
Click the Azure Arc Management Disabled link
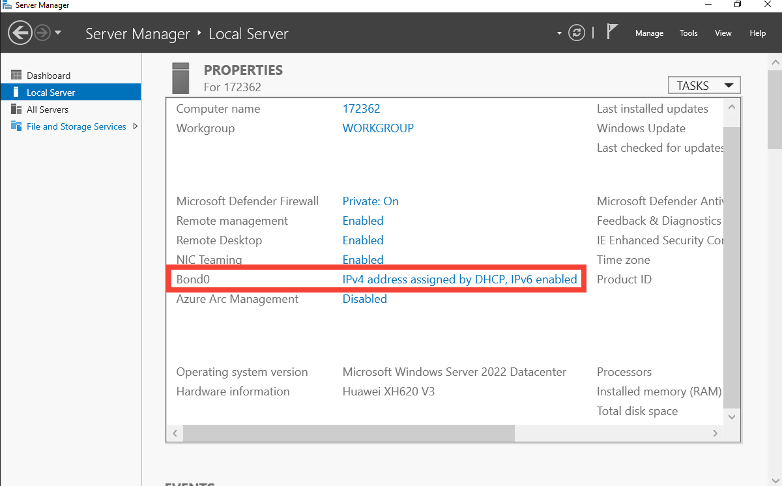(x=364, y=298)
